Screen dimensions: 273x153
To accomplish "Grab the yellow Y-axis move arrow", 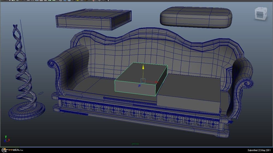I will click(x=142, y=67).
